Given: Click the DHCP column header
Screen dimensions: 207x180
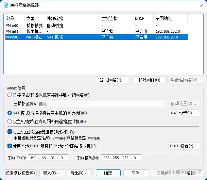Looking at the screenshot, I should pos(143,18).
